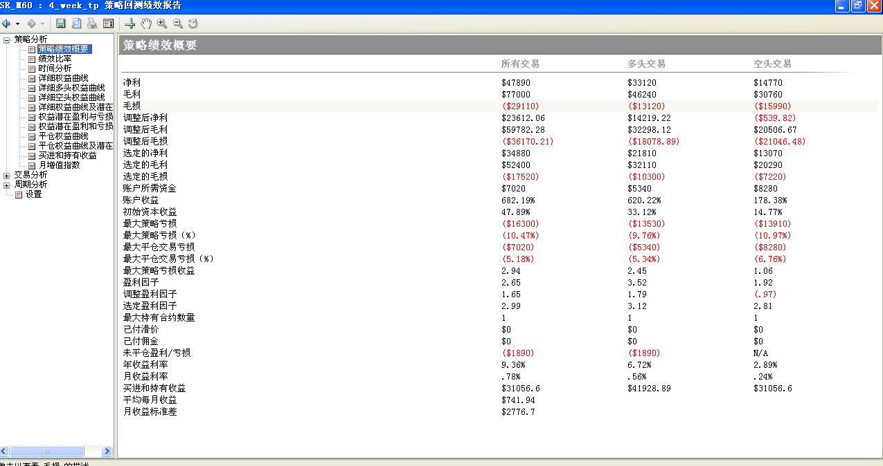883x466 pixels.
Task: Click the chart icon beside 详细权益曲线
Action: 32,78
